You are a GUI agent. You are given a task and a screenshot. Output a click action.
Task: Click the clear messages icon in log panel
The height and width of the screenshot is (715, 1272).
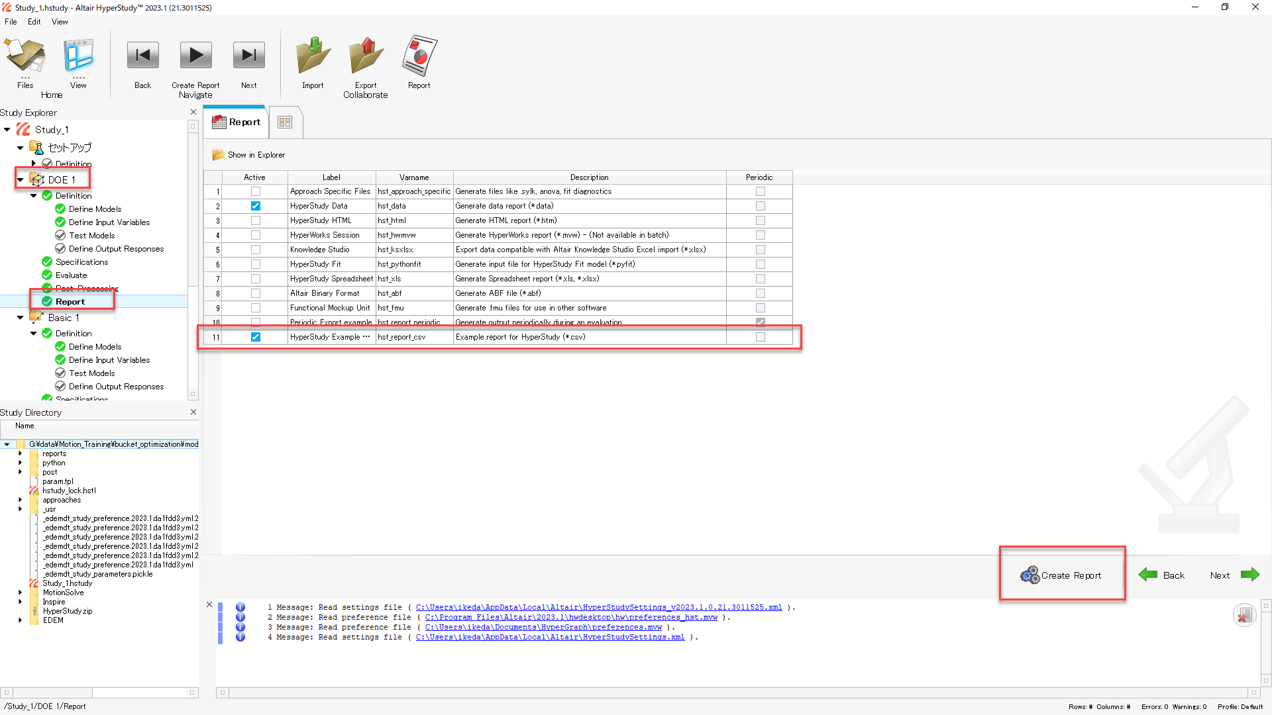click(x=1244, y=615)
